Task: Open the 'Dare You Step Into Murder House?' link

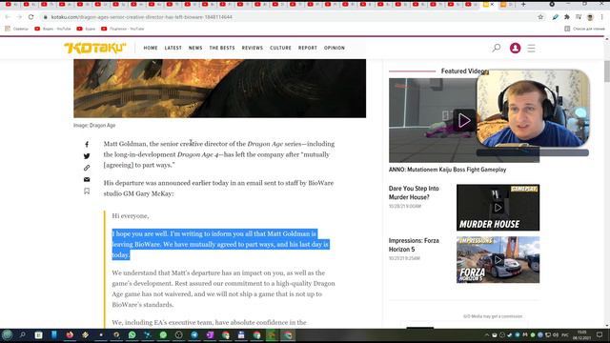Action: (414, 192)
